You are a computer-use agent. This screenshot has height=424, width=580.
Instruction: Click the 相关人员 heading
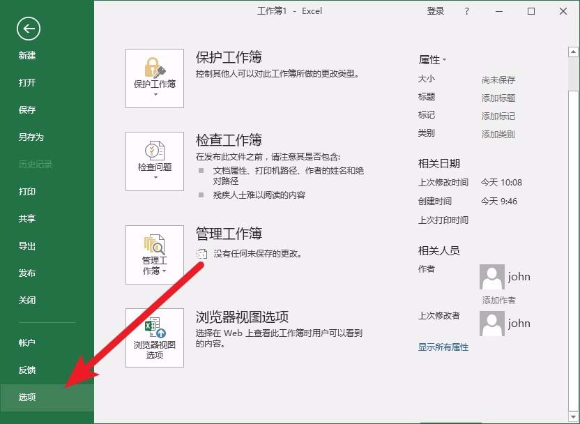point(439,251)
